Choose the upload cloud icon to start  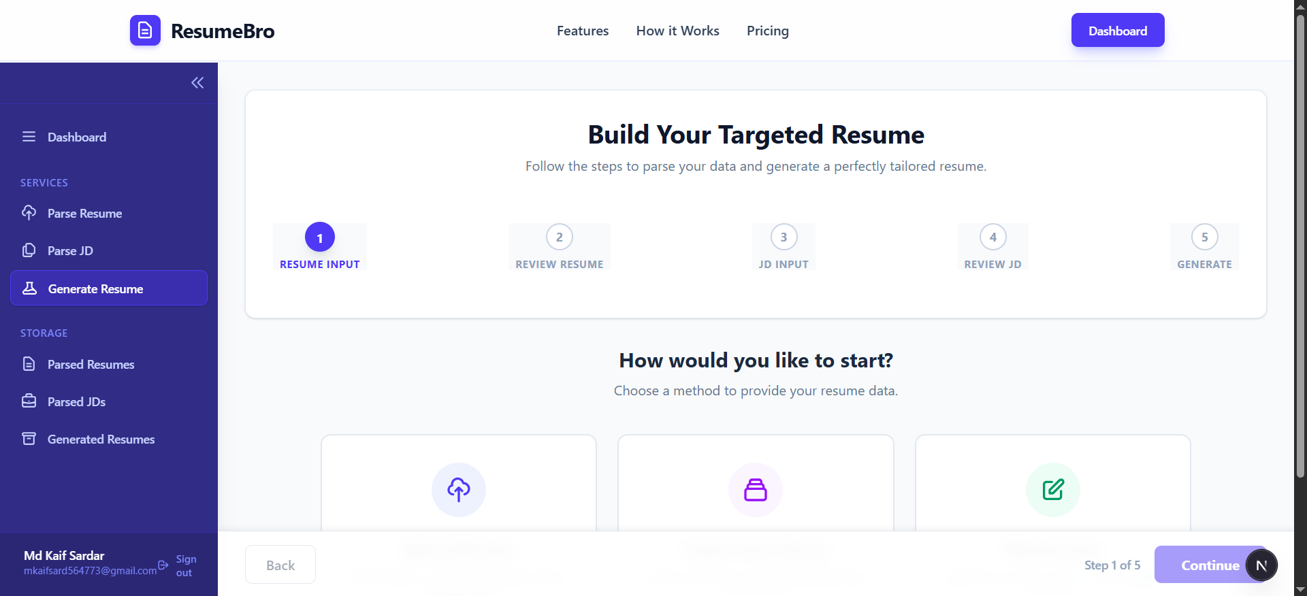[458, 490]
